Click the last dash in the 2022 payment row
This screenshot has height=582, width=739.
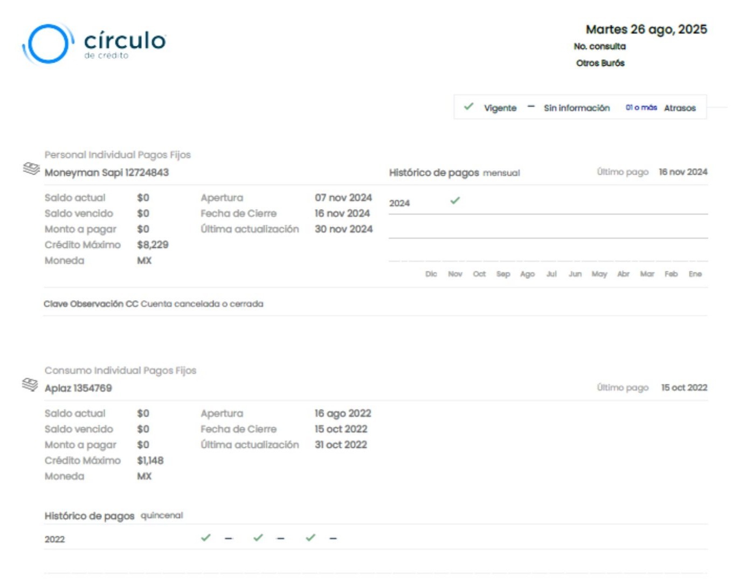tap(334, 537)
